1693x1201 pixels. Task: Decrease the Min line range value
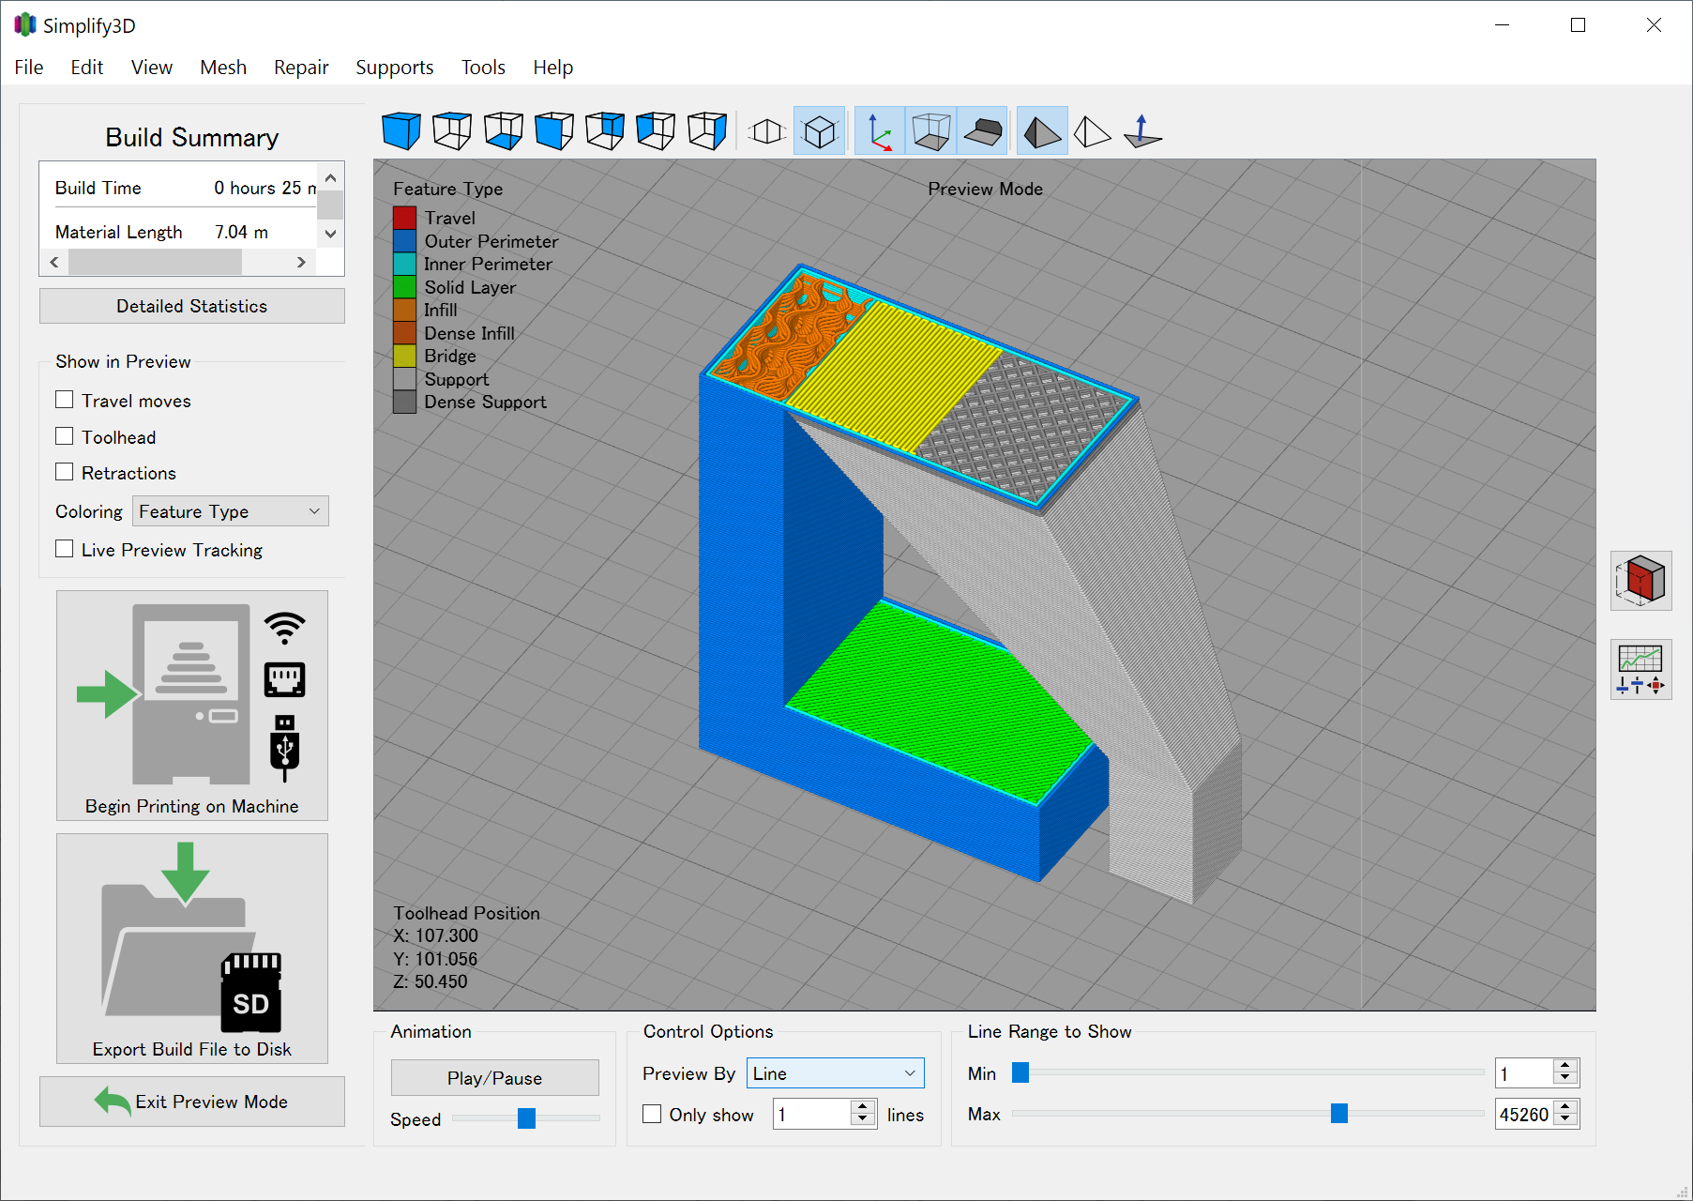tap(1565, 1079)
